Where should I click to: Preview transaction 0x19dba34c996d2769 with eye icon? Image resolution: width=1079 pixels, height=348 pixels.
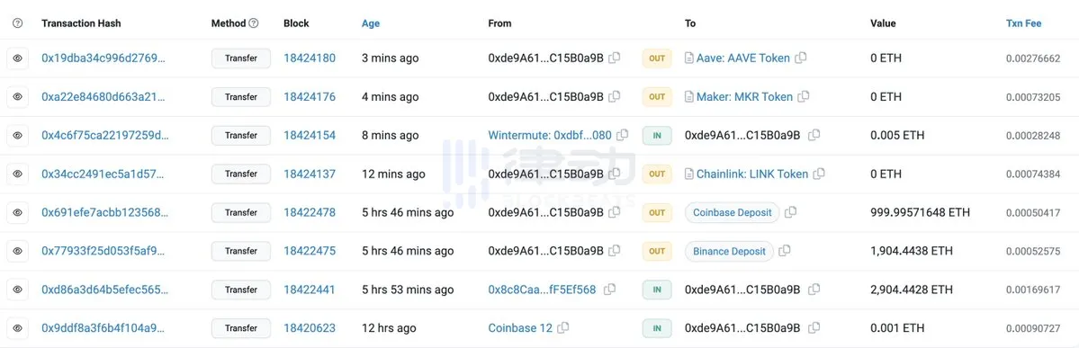pos(18,58)
